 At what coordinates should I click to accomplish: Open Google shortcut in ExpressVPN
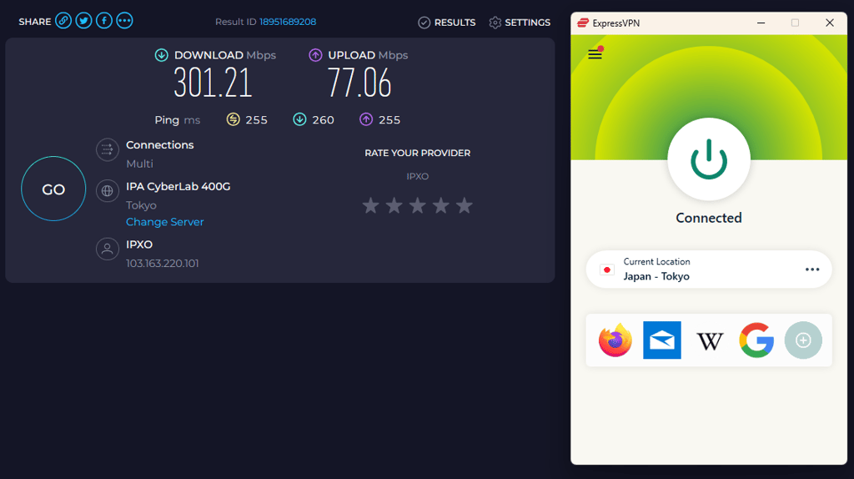(756, 340)
